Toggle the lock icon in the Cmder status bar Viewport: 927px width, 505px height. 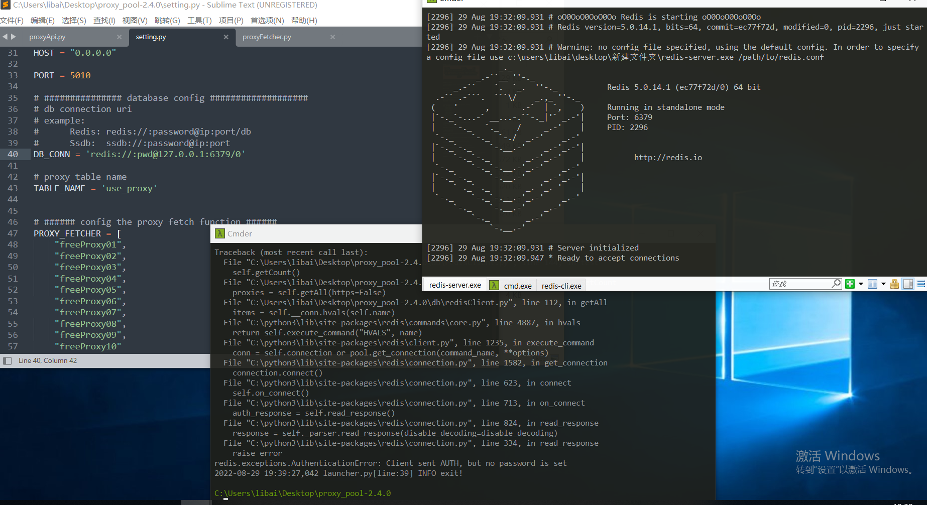[x=894, y=284]
